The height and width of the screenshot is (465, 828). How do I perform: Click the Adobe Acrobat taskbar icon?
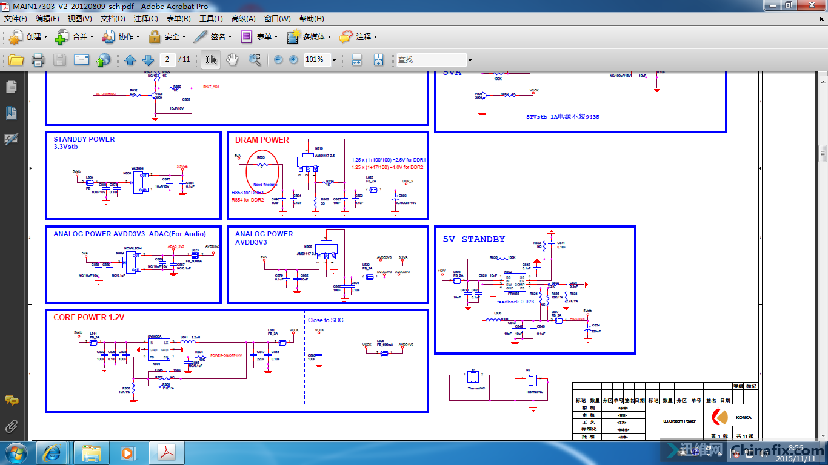coord(167,452)
